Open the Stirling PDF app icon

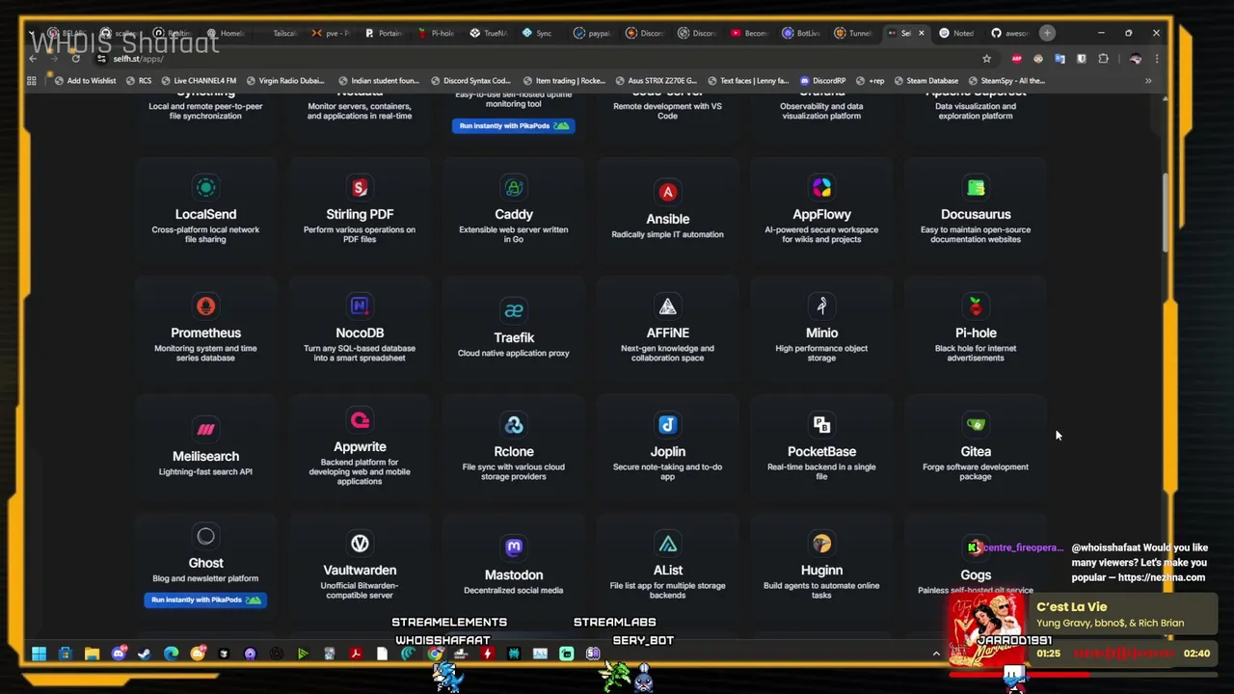tap(360, 187)
